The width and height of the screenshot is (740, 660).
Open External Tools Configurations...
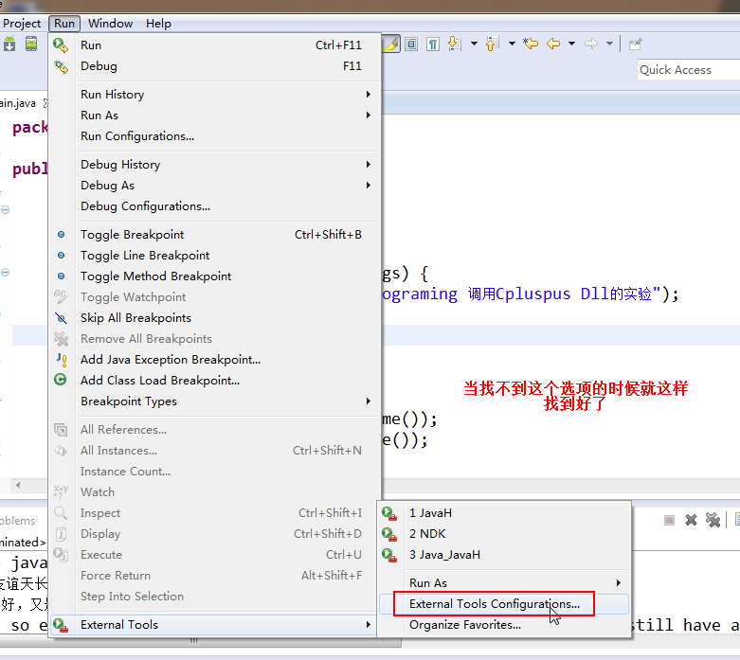coord(504,604)
